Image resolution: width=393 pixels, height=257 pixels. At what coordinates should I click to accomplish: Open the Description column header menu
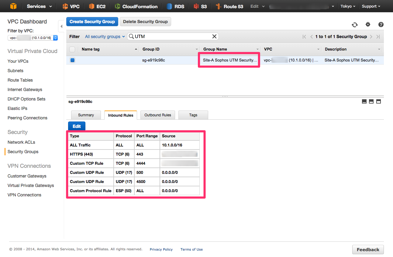point(379,49)
